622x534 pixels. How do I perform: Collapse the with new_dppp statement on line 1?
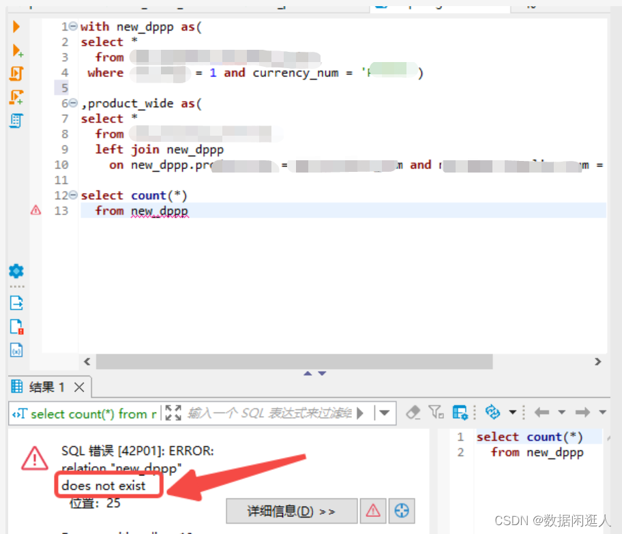73,26
